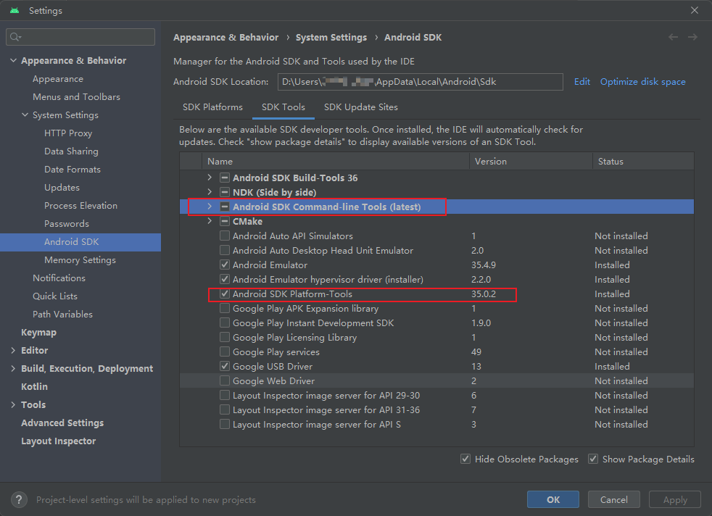Viewport: 712px width, 516px height.
Task: Toggle Android SDK Command-line Tools checkbox
Action: [224, 207]
